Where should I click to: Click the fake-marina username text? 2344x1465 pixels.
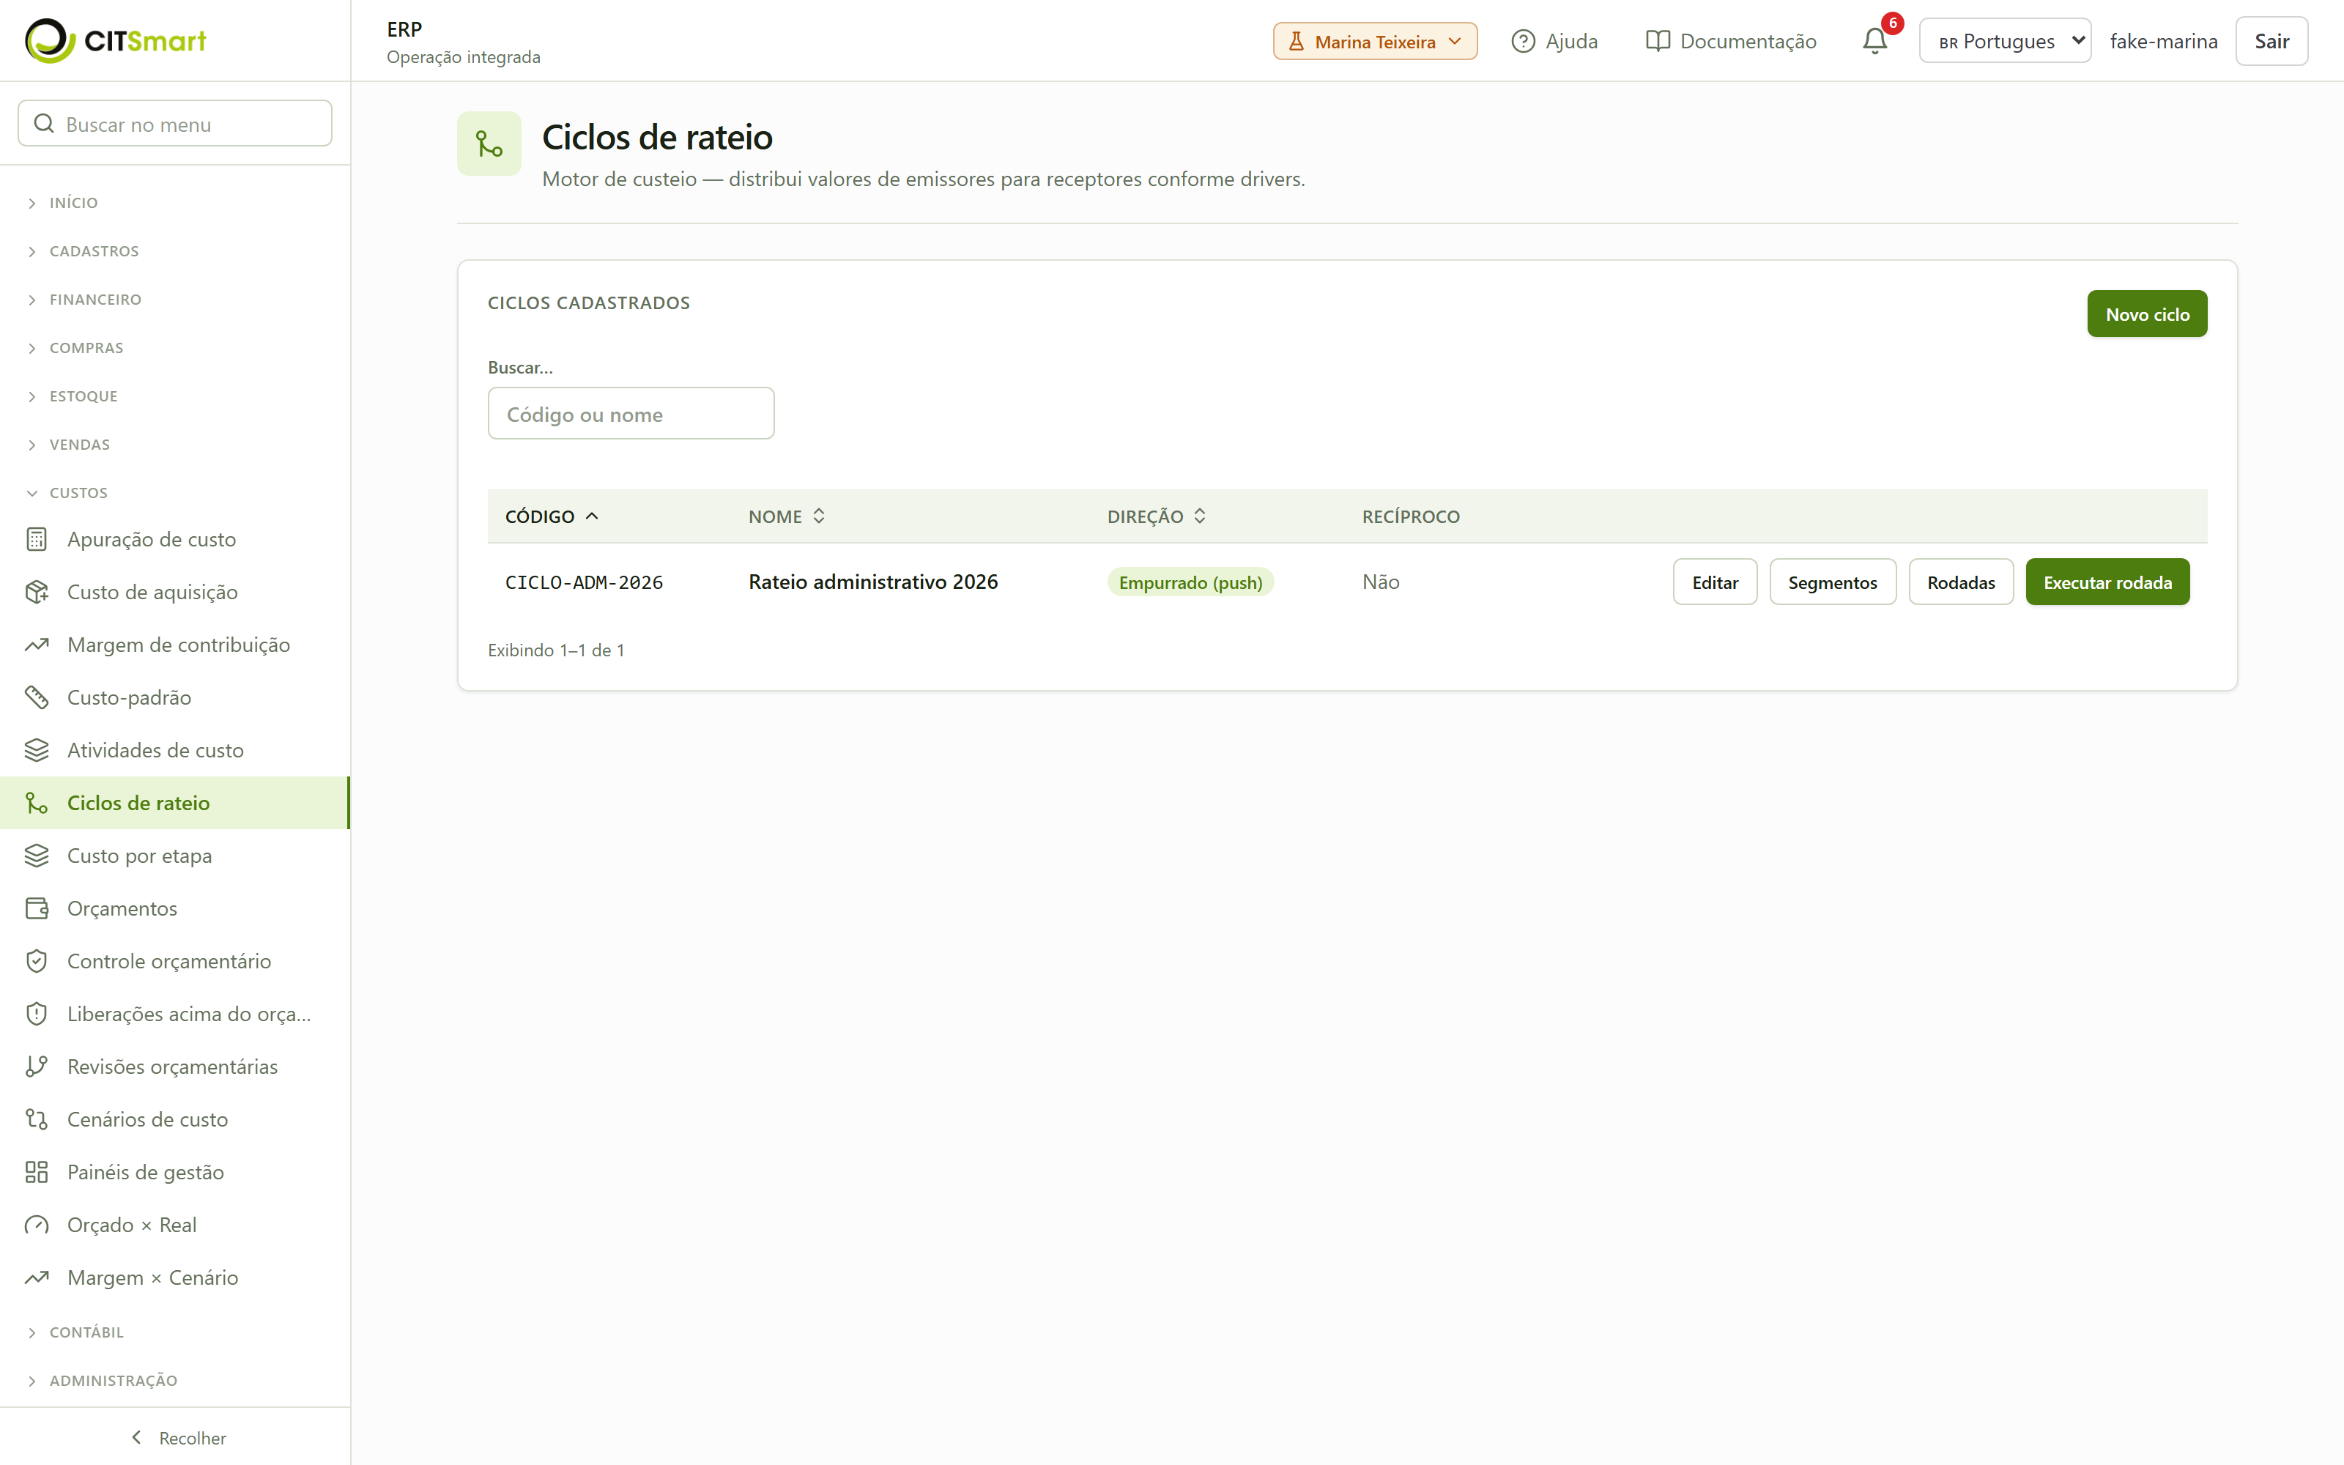tap(2163, 41)
